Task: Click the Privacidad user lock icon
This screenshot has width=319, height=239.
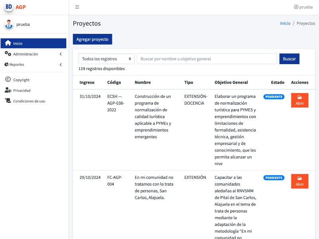Action: 8,90
